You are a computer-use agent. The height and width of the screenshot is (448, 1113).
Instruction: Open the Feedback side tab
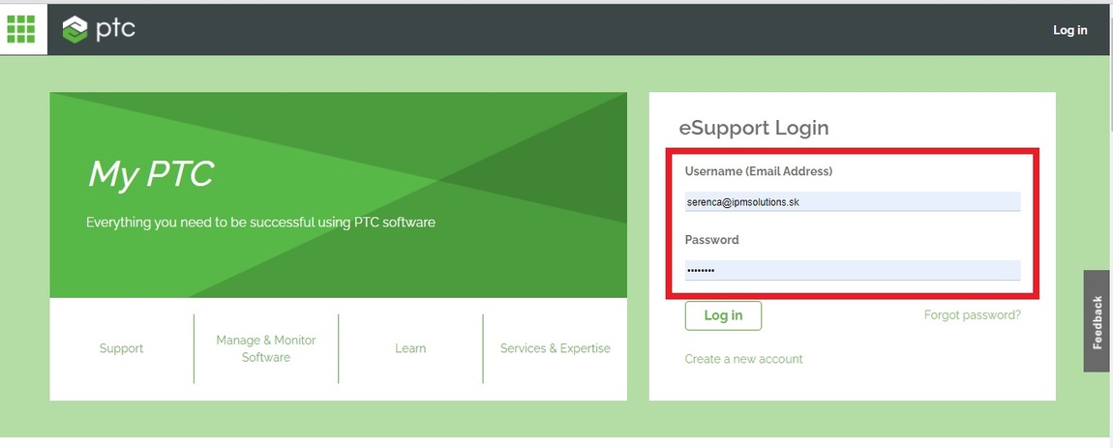coord(1098,321)
